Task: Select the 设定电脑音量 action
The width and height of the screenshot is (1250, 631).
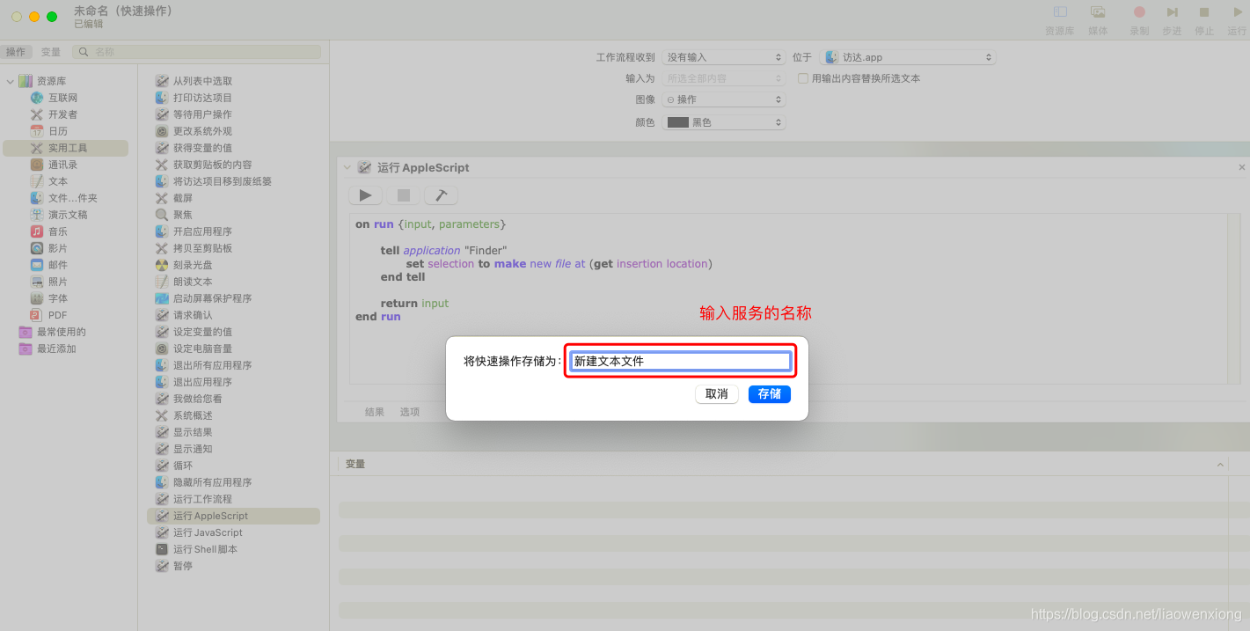Action: [202, 349]
